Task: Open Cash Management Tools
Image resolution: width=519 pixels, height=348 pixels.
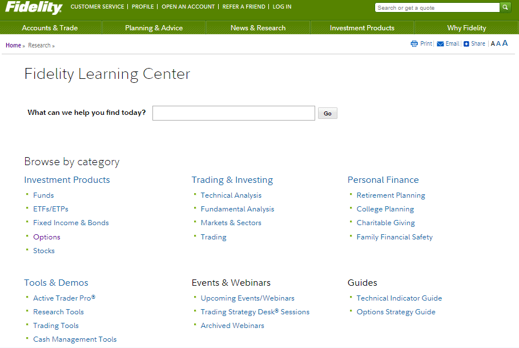Action: 75,339
